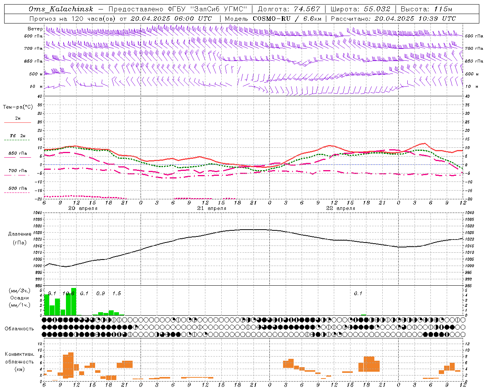Click the station name Oms_Kalachinsk in header
This screenshot has height=388, width=485.
tap(61, 9)
